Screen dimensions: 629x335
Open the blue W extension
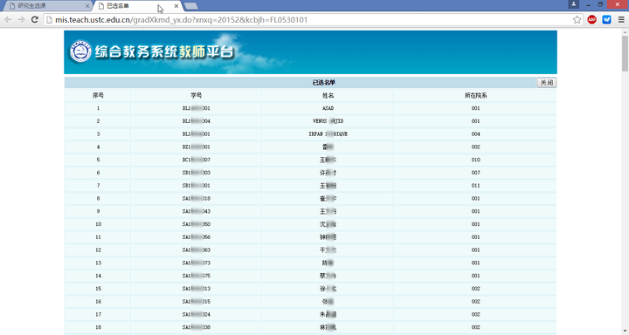click(x=606, y=20)
